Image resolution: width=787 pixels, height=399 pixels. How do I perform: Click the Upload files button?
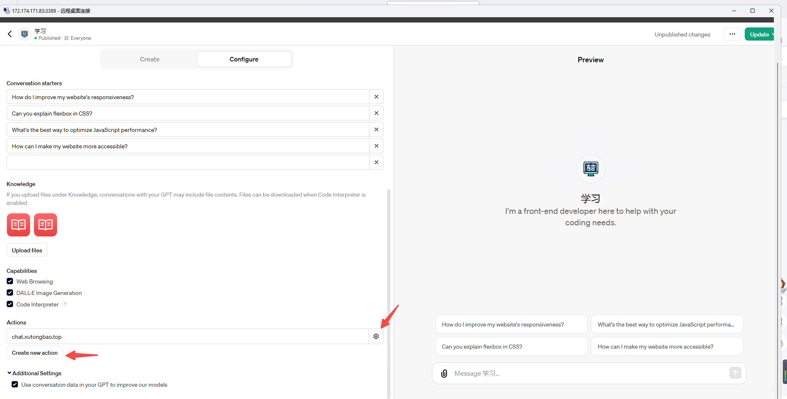(x=27, y=250)
